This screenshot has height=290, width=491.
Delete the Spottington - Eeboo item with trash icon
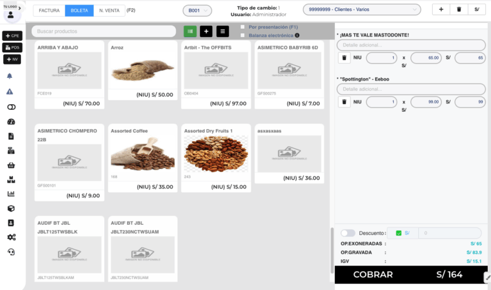tap(344, 102)
